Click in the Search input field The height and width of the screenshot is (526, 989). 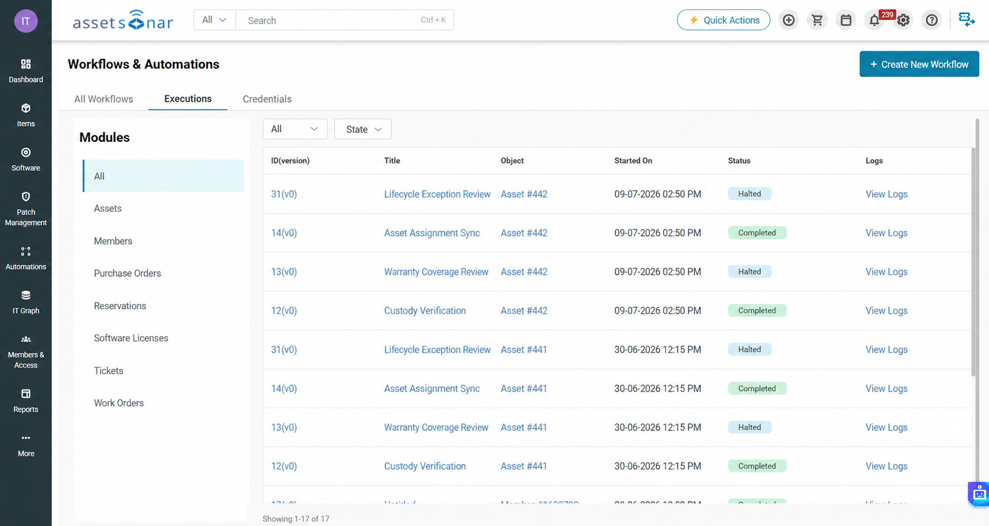(344, 20)
